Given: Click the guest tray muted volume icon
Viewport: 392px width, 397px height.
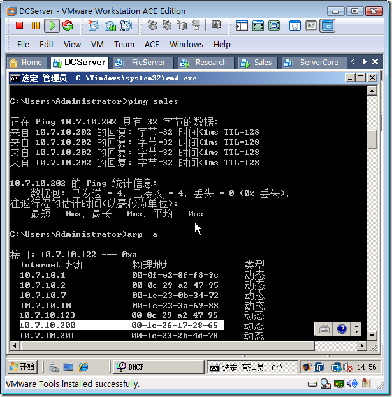Looking at the screenshot, I should 348,368.
